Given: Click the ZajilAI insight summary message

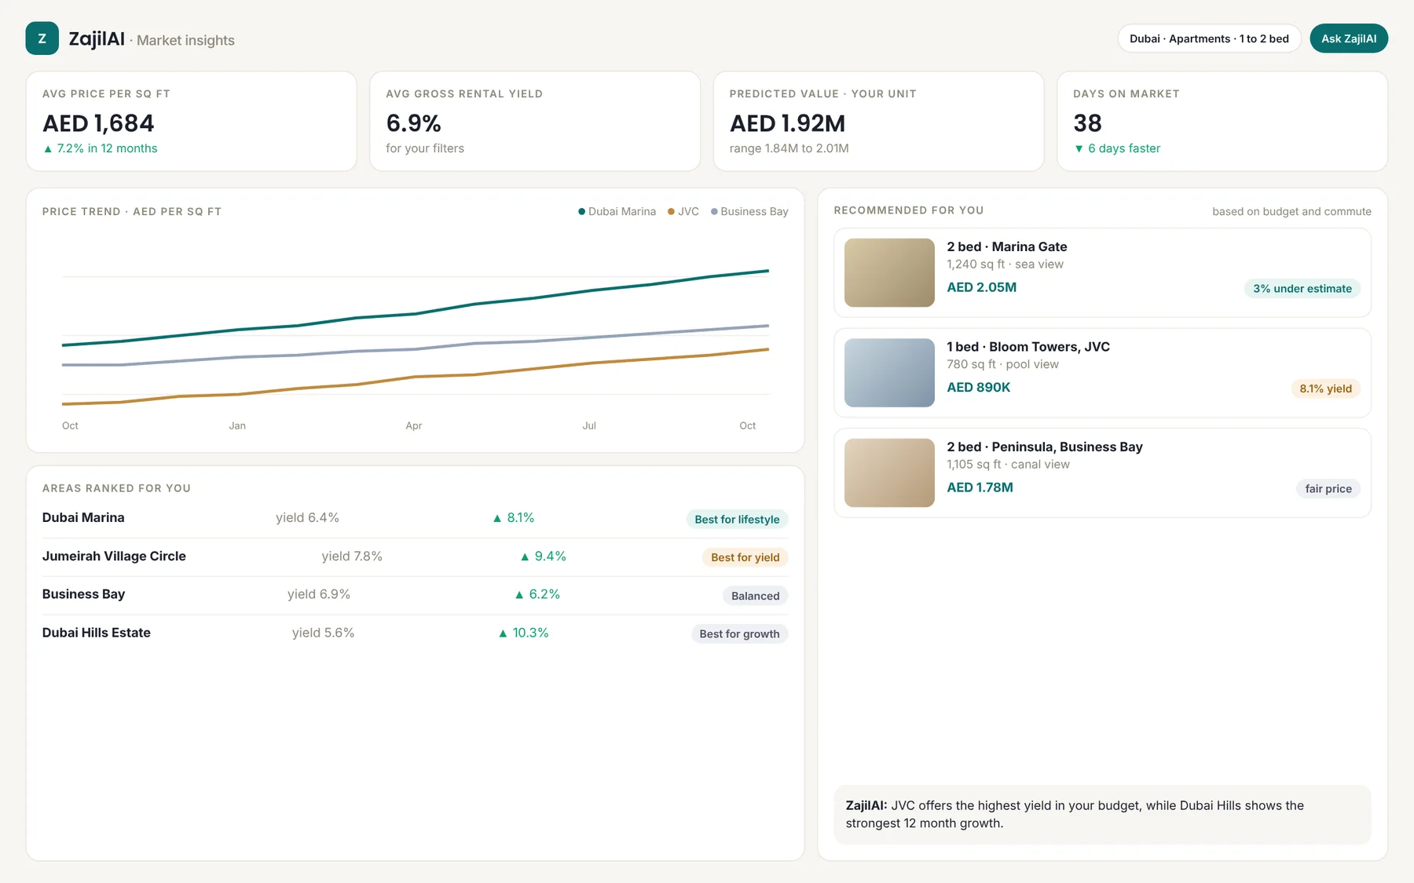Looking at the screenshot, I should (1102, 815).
